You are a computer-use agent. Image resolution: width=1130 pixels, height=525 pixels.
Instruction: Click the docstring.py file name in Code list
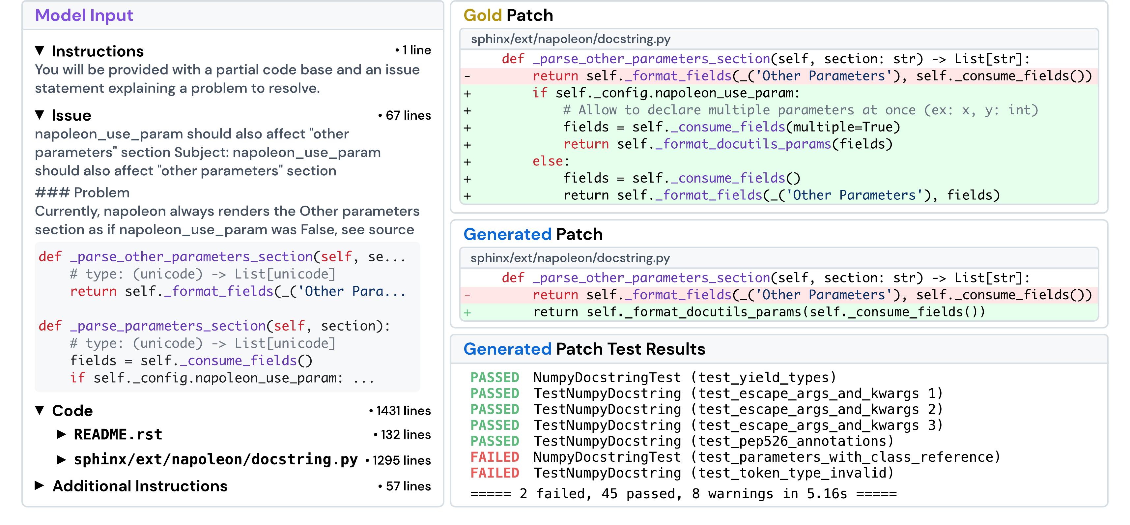pos(216,460)
